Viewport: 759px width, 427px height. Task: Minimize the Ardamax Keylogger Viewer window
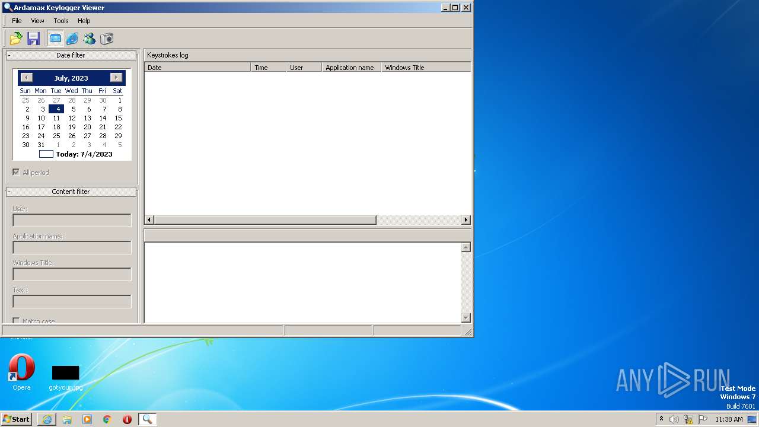click(x=445, y=8)
